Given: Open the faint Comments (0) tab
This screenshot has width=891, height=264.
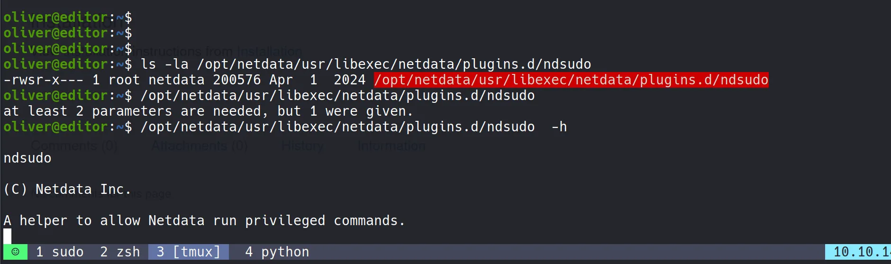Looking at the screenshot, I should click(x=74, y=146).
